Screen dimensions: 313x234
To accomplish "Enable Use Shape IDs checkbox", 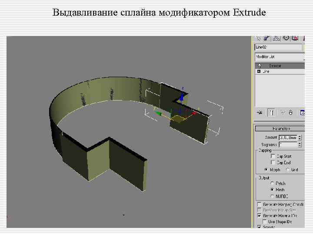I will 265,221.
